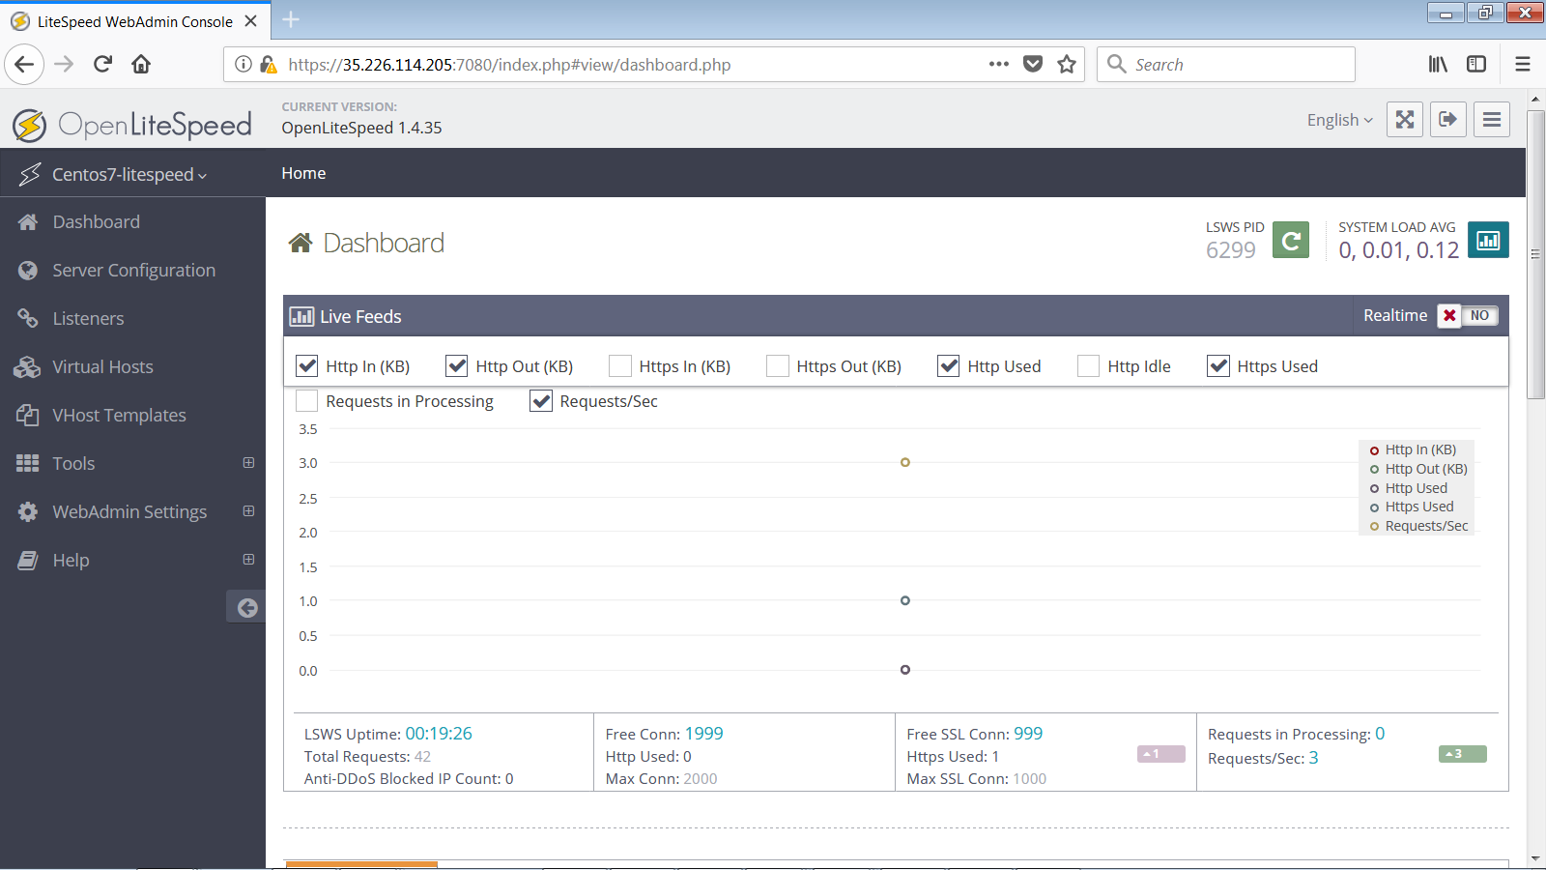Bookmark this page with the star icon
The height and width of the screenshot is (870, 1546).
pyautogui.click(x=1066, y=65)
